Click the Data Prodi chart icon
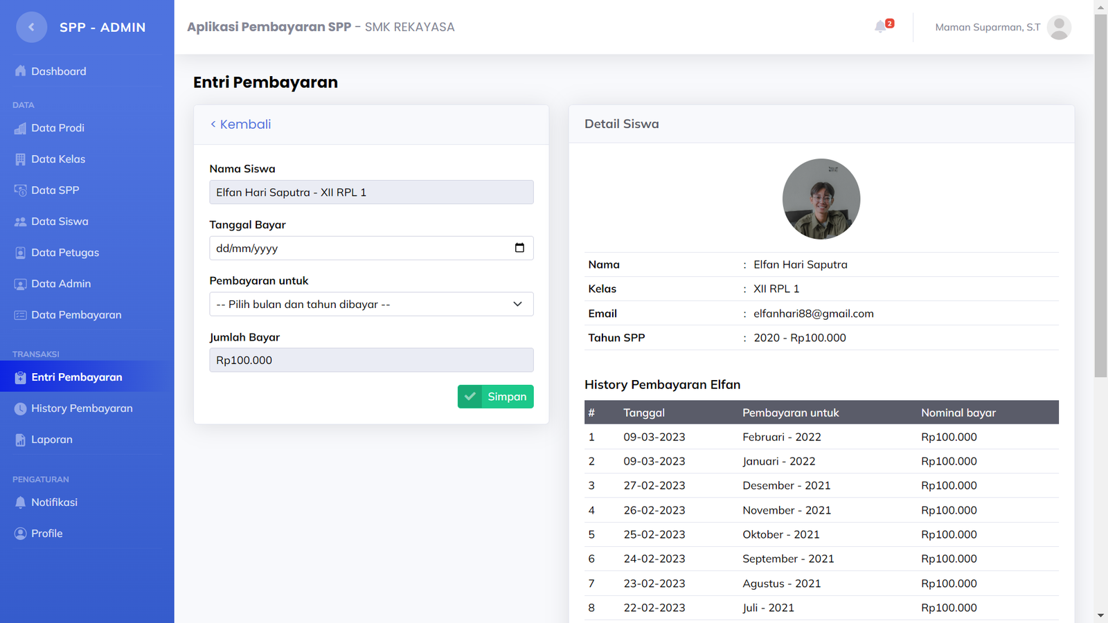Image resolution: width=1108 pixels, height=623 pixels. coord(20,128)
